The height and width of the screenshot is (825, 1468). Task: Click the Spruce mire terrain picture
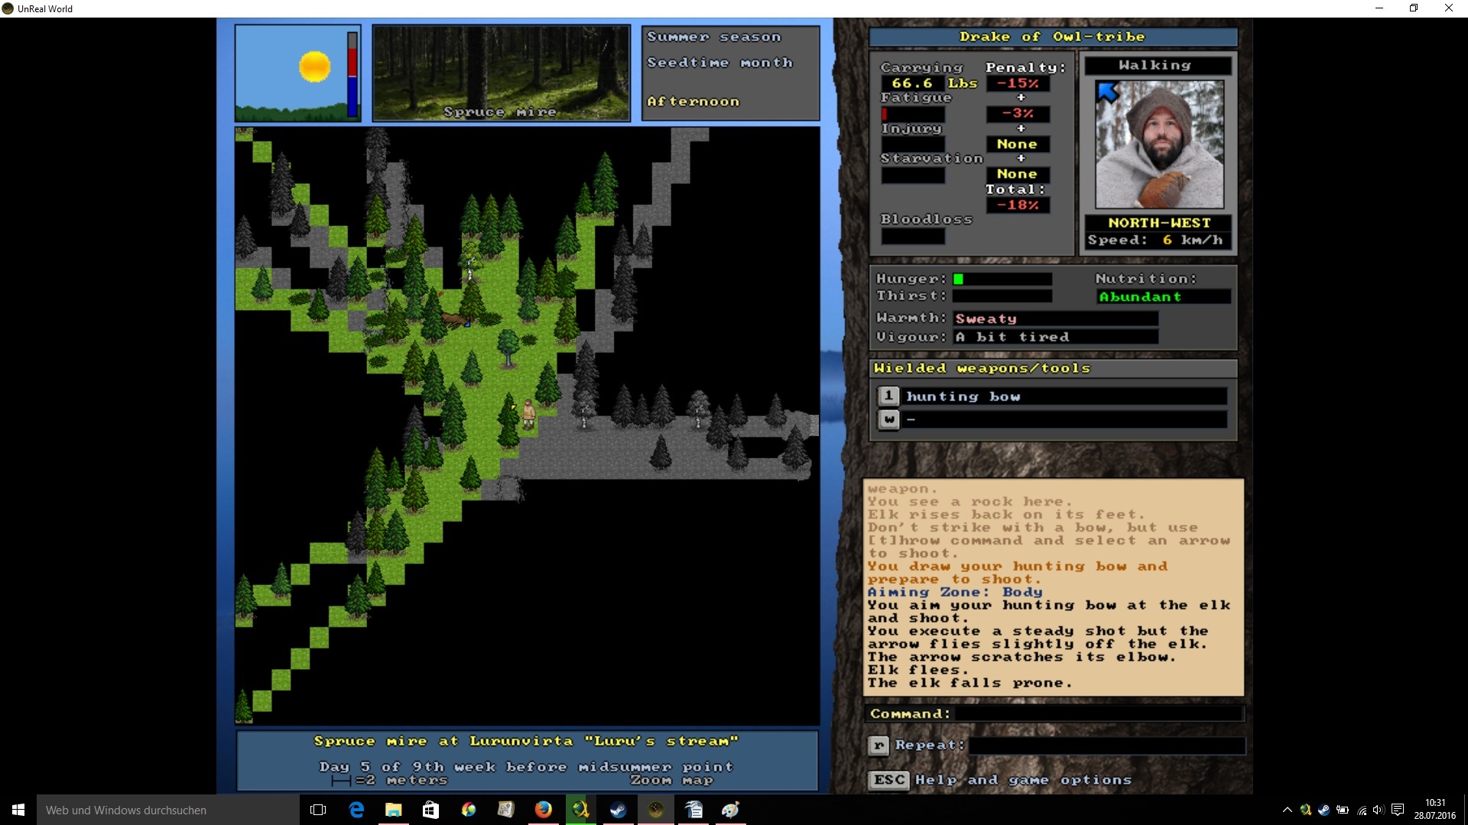pos(502,73)
